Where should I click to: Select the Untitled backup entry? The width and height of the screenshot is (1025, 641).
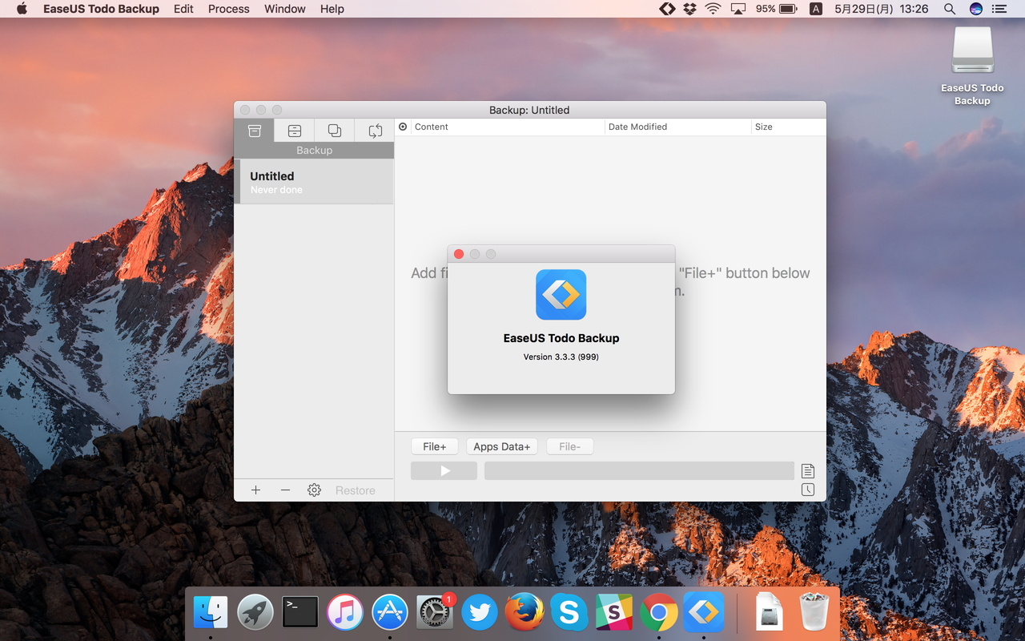pos(314,182)
